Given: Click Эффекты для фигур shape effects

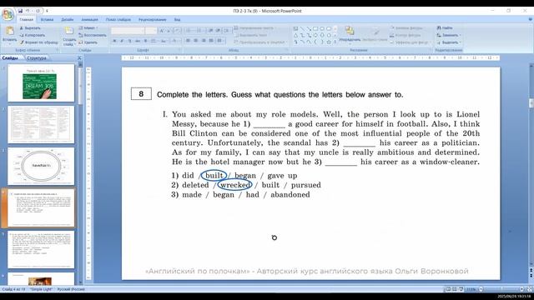Looking at the screenshot, I should [409, 42].
